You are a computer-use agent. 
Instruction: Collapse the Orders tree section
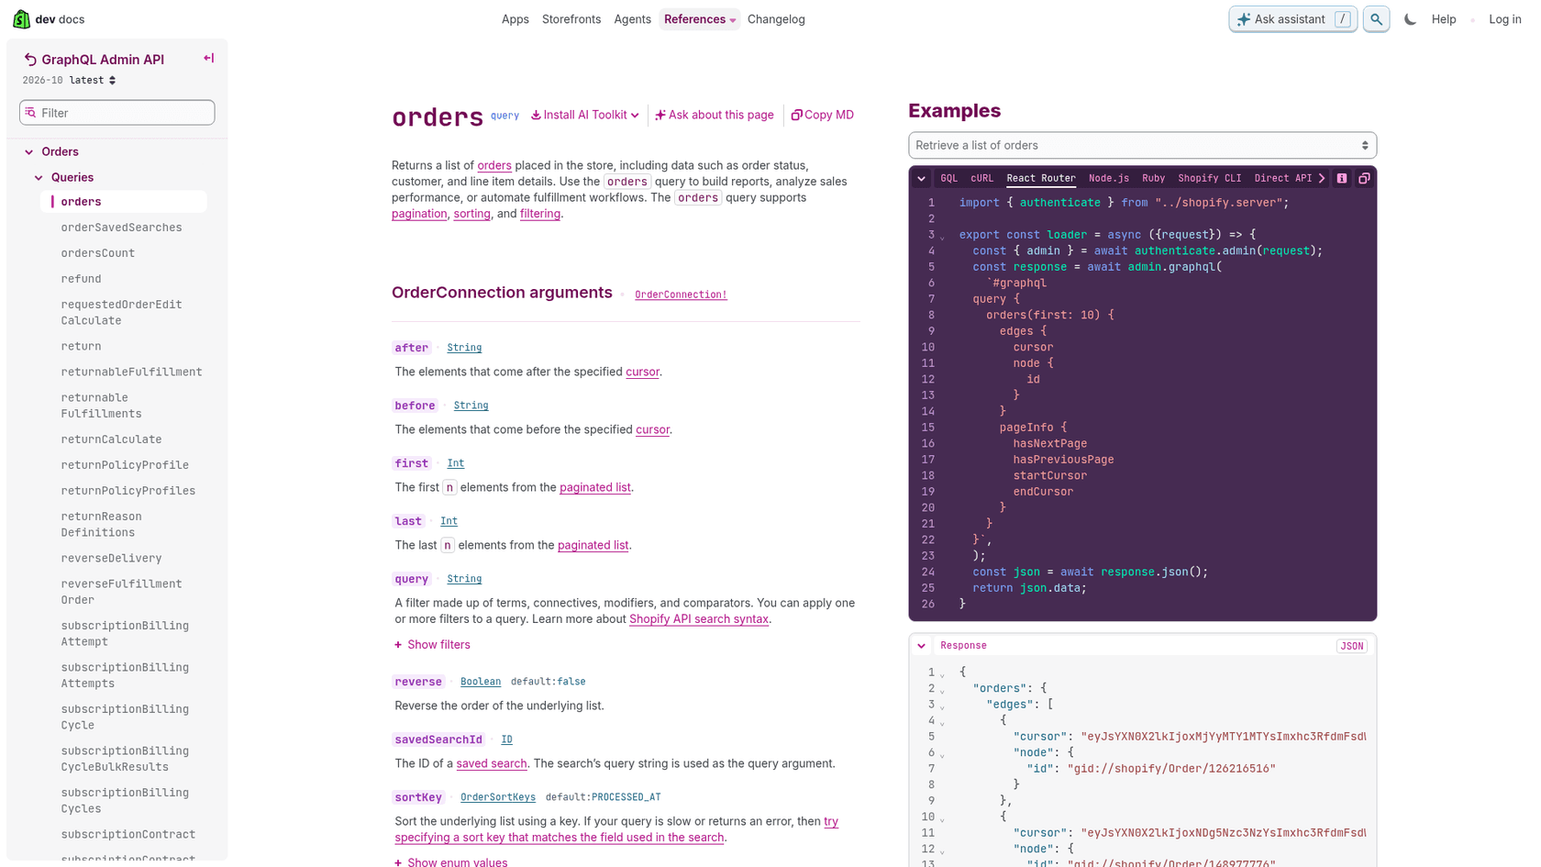(29, 151)
